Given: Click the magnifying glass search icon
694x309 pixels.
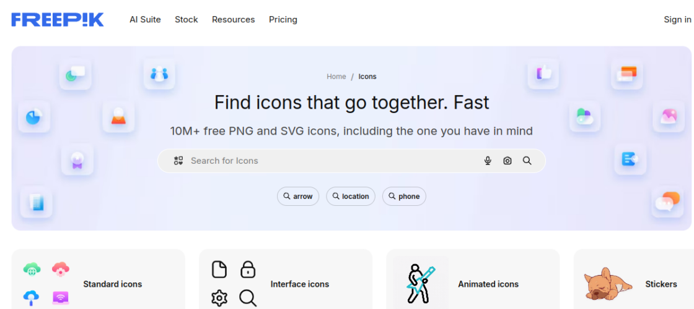Looking at the screenshot, I should coord(527,161).
